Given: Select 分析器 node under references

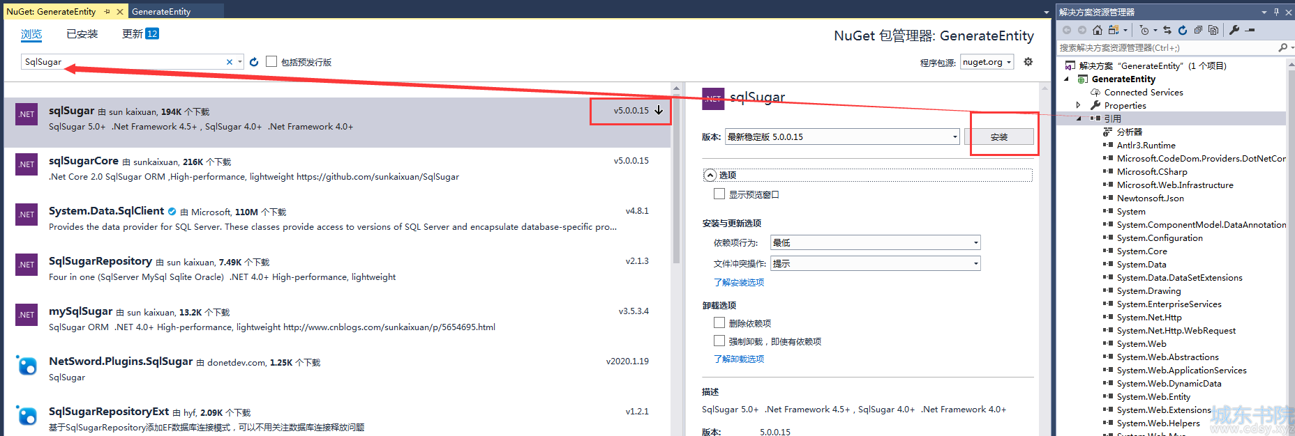Looking at the screenshot, I should pos(1129,132).
